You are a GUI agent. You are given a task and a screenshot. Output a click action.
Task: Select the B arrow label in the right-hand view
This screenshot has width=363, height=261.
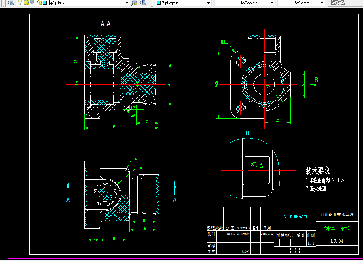[316, 80]
